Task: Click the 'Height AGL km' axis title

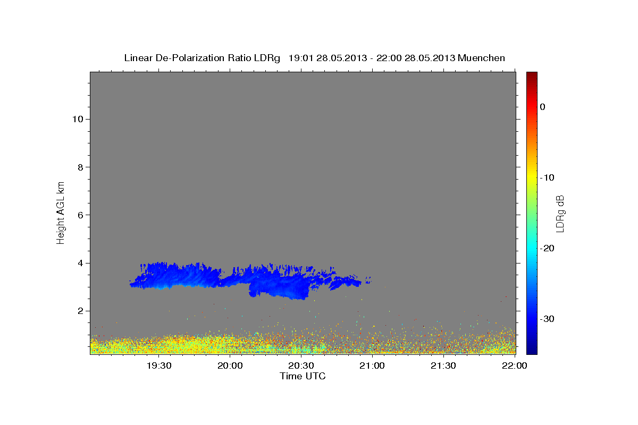Action: tap(61, 212)
